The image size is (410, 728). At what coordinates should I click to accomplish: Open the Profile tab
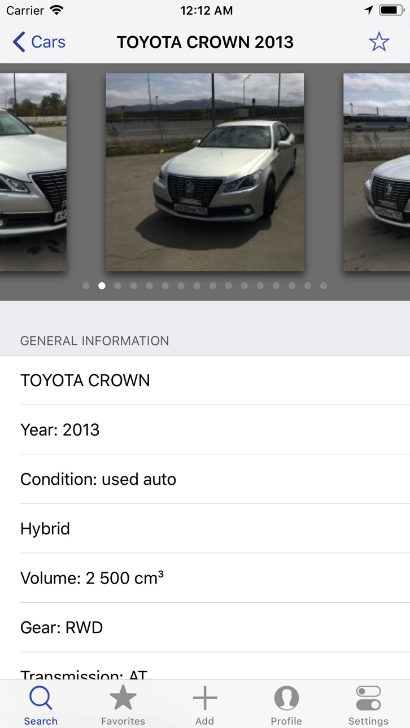286,705
